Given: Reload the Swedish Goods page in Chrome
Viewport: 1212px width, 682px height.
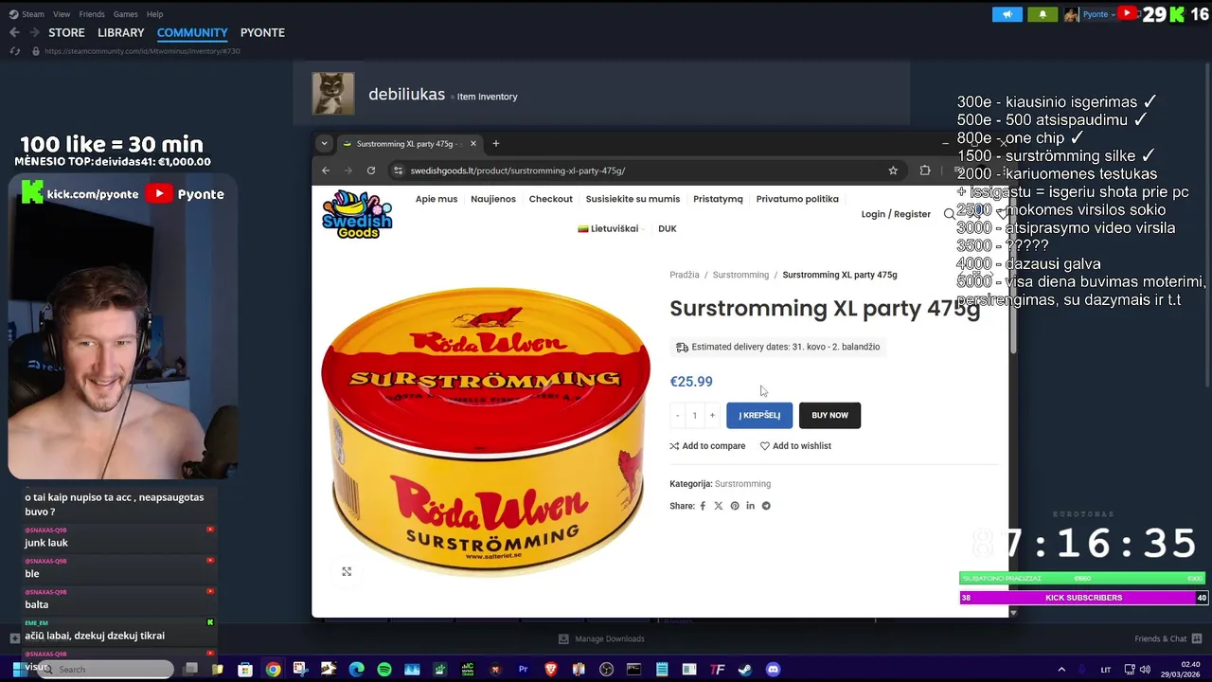Looking at the screenshot, I should [x=371, y=170].
